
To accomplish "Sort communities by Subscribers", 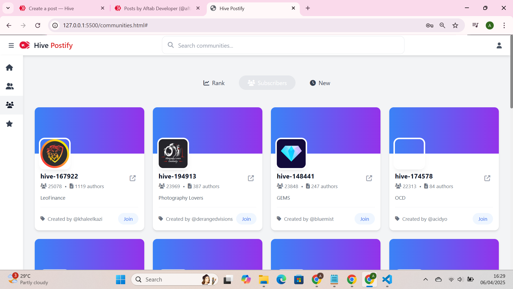I will coord(267,83).
